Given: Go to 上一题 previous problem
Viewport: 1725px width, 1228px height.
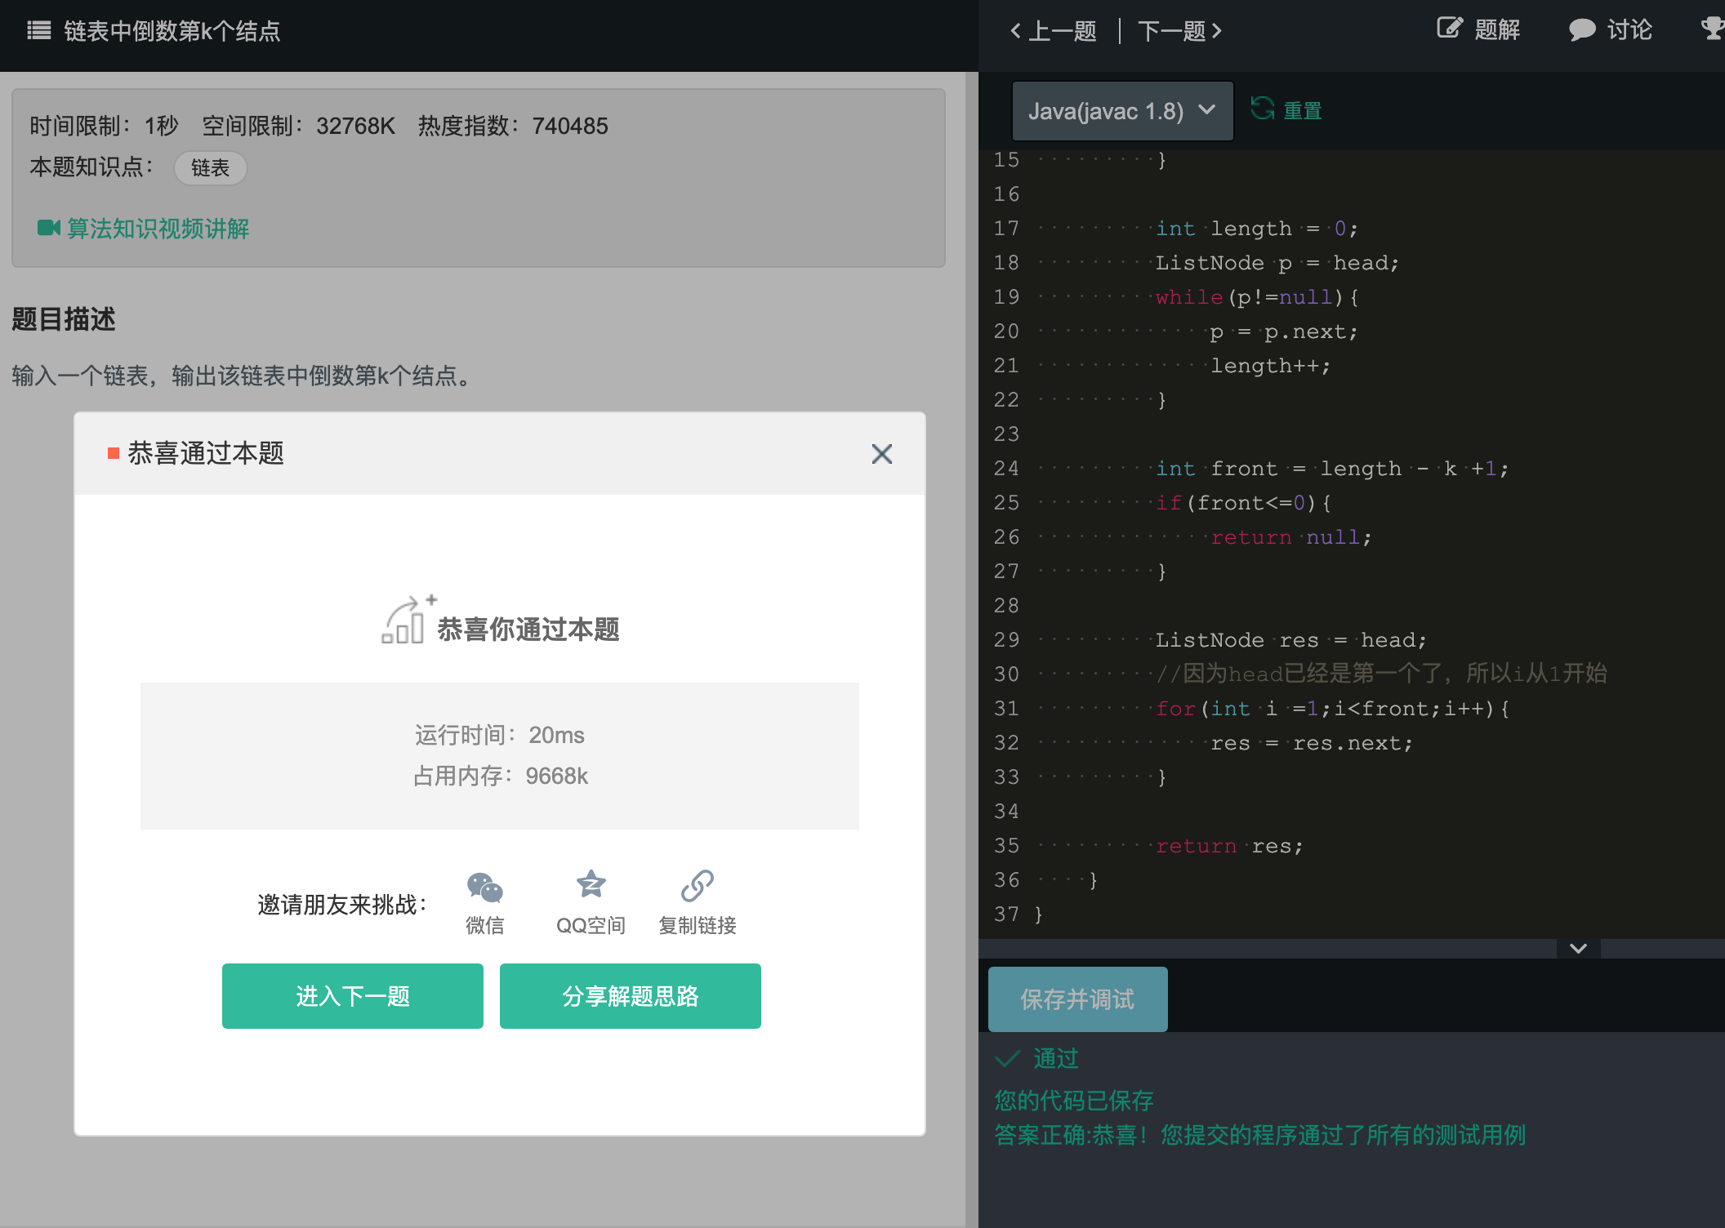Looking at the screenshot, I should click(1054, 31).
